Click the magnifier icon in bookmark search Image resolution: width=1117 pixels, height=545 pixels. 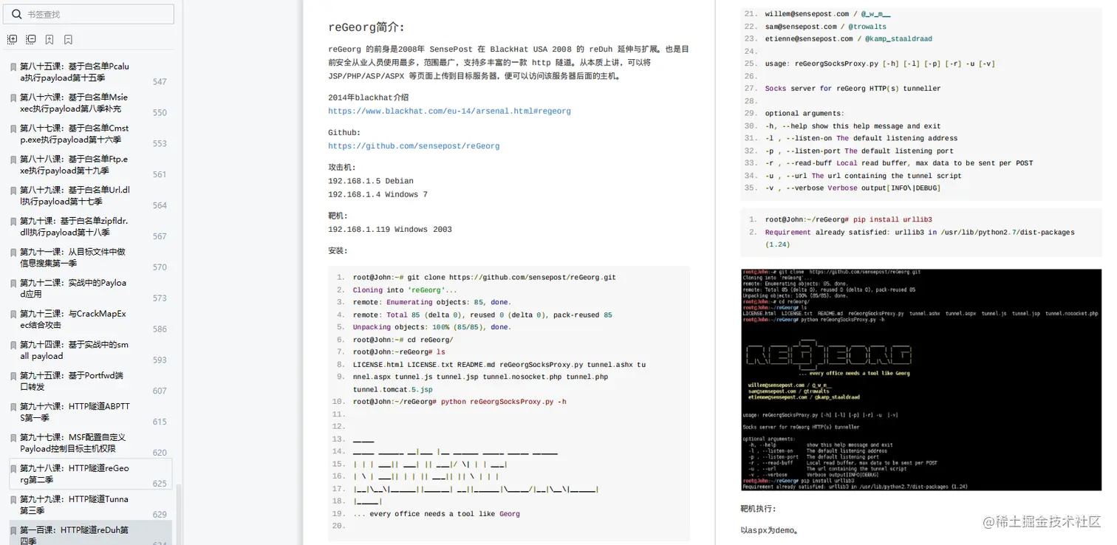coord(17,14)
